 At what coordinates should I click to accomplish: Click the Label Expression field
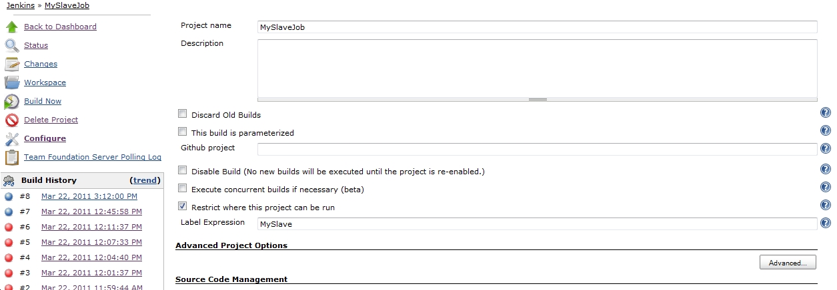tap(537, 224)
